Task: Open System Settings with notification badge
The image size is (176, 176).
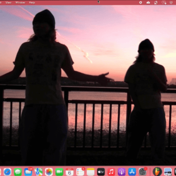Action: click(x=143, y=172)
